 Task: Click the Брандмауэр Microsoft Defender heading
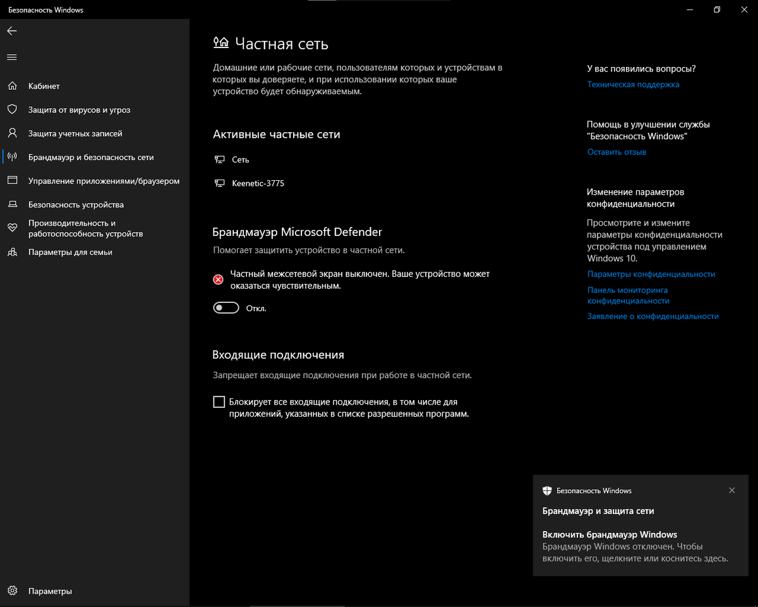(298, 232)
